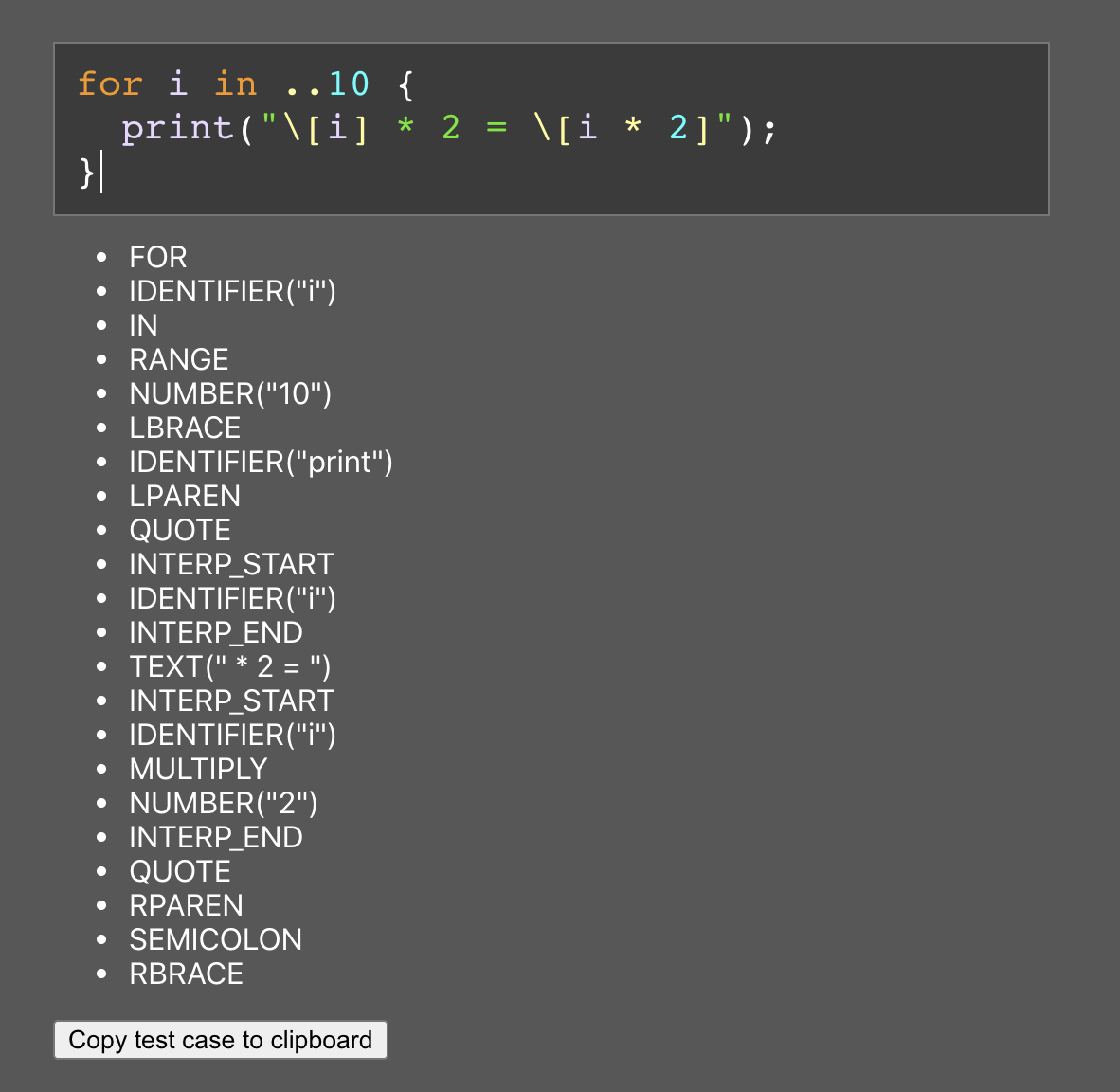Select the FOR token list entry
Screen dimensions: 1120x1092
point(157,257)
